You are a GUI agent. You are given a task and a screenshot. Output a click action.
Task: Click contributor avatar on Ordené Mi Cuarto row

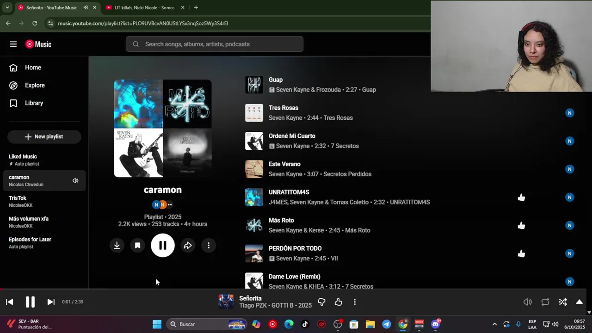570,141
